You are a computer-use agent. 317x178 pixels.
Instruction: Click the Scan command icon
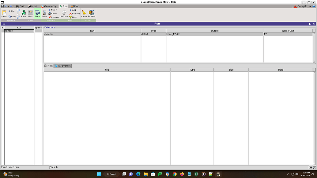(x=44, y=13)
